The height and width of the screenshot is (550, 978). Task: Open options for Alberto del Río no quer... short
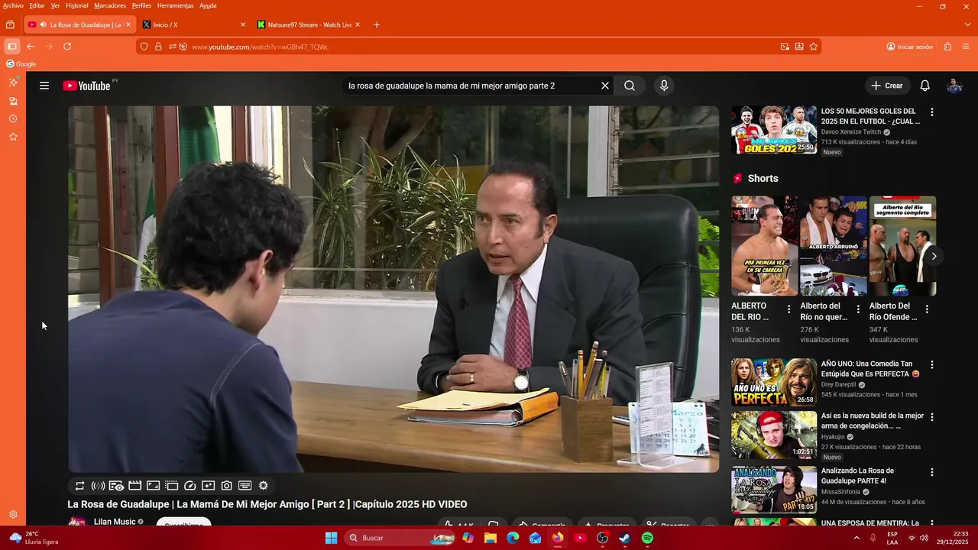pos(858,309)
